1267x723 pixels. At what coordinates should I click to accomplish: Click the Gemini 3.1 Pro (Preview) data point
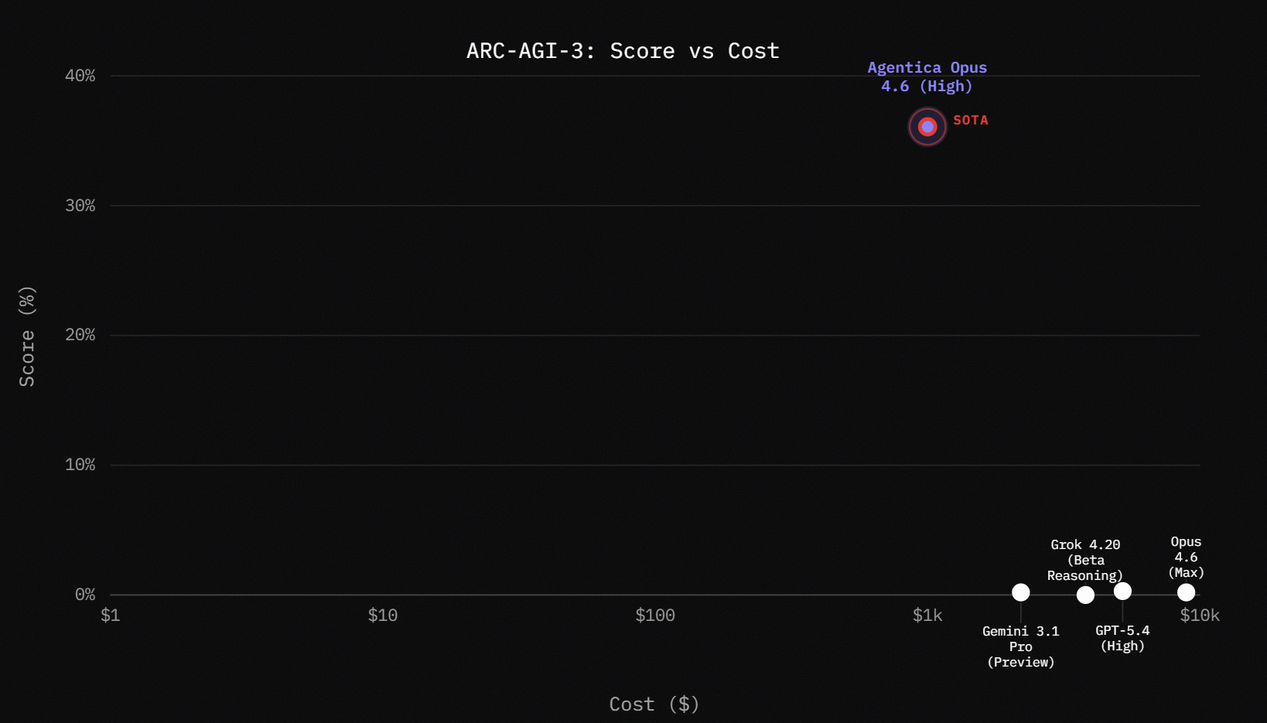(1021, 592)
